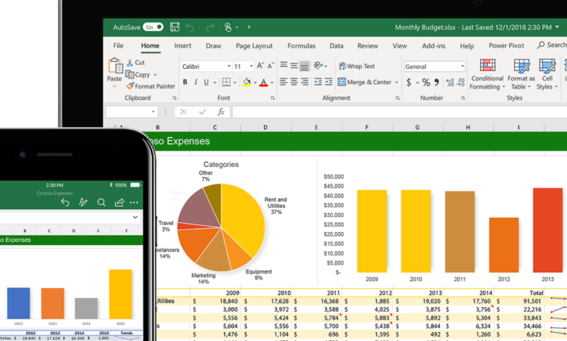
Task: Open Conditional Formatting menu
Action: pyautogui.click(x=487, y=75)
